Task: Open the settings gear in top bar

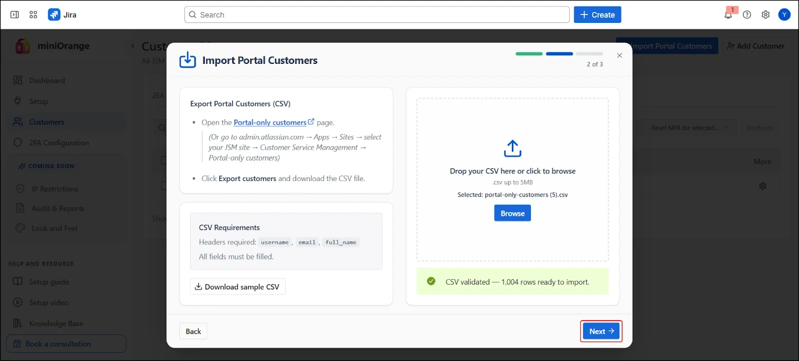Action: [x=766, y=15]
